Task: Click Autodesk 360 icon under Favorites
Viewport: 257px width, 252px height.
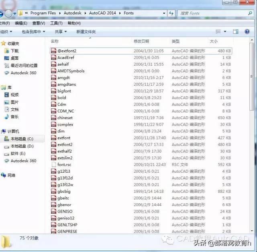Action: coord(6,73)
